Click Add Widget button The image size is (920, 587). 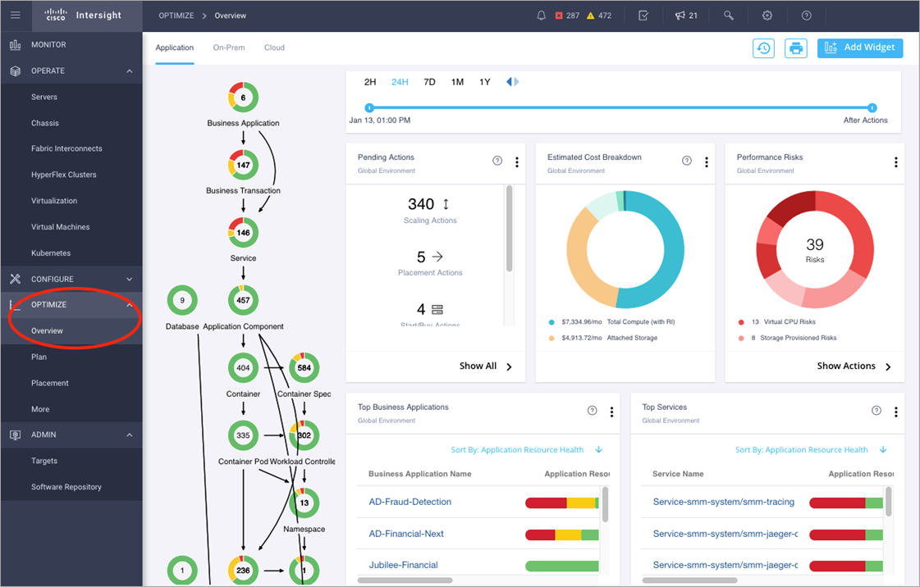pos(859,48)
